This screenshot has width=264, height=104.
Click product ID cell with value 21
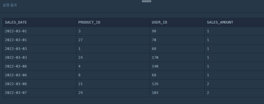113,84
